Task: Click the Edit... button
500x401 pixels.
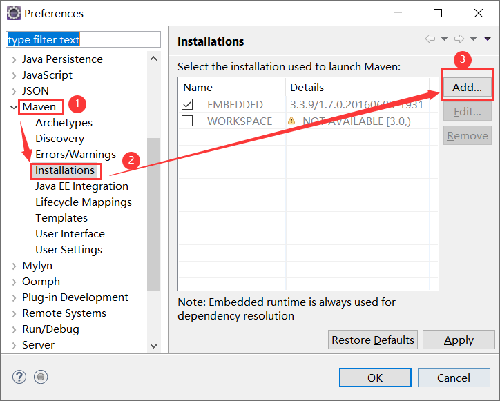Action: [467, 111]
